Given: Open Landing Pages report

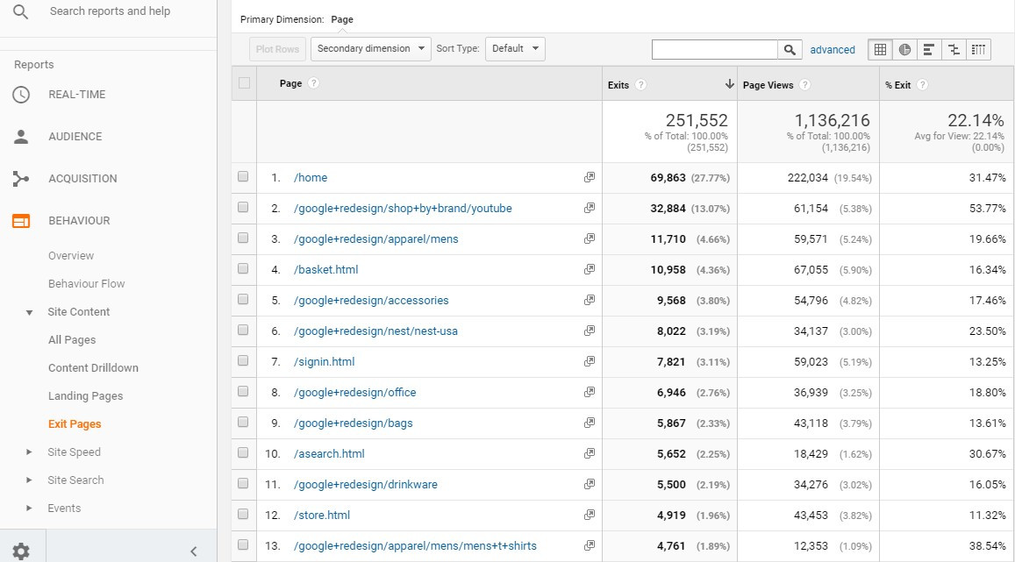Looking at the screenshot, I should click(x=85, y=395).
